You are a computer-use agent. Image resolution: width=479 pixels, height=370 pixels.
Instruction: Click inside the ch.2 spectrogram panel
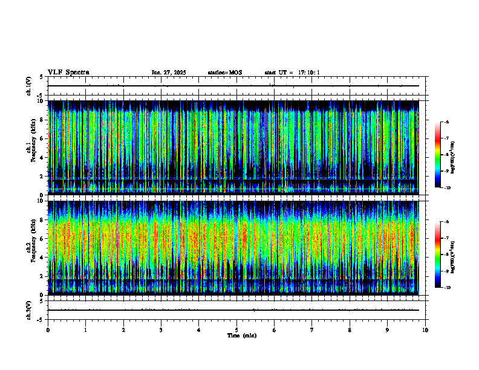[x=233, y=248]
